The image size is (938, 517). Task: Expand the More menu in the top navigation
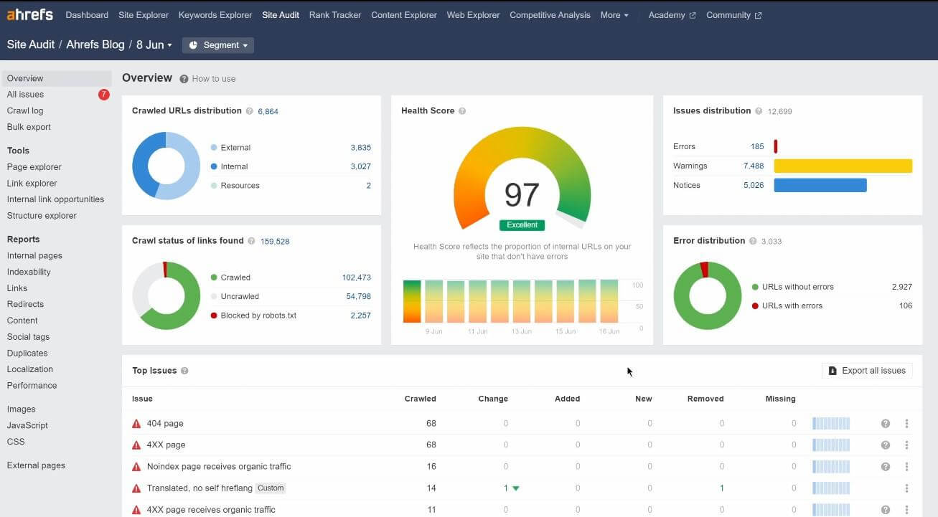coord(614,15)
